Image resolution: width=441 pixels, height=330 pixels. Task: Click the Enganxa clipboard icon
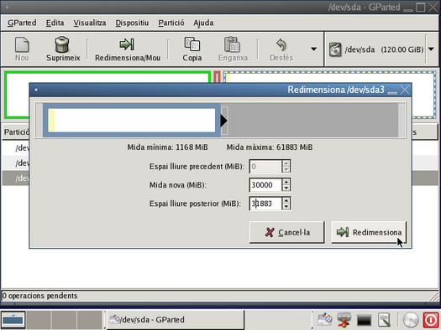(x=233, y=44)
